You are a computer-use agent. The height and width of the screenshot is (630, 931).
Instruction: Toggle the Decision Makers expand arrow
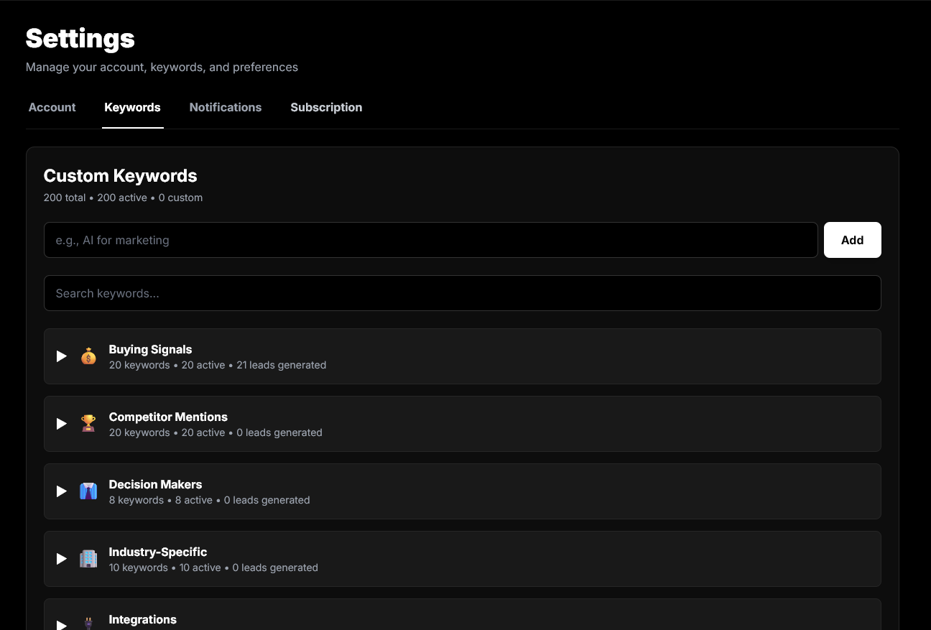[62, 491]
